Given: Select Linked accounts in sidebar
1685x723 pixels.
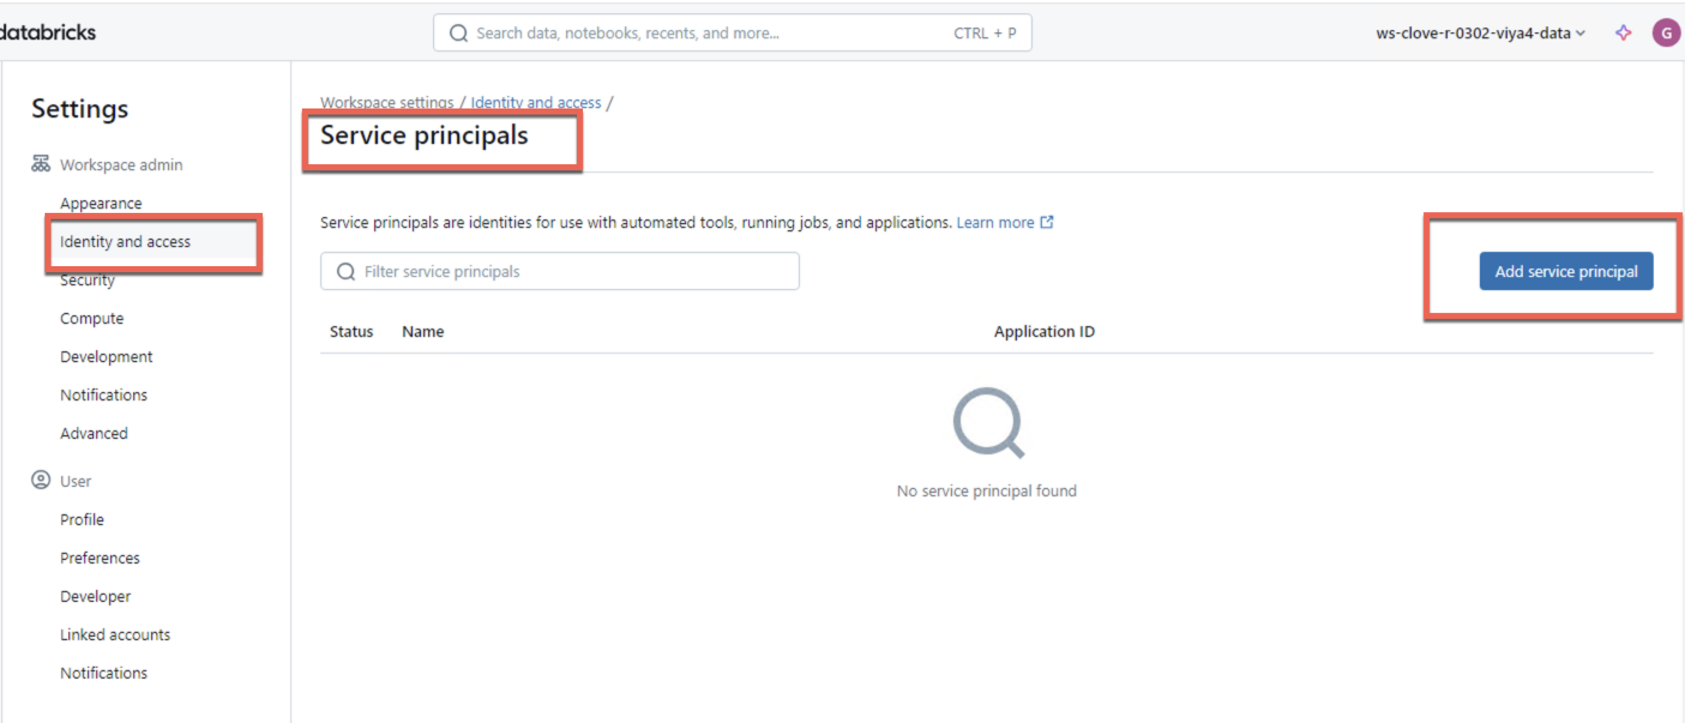Looking at the screenshot, I should pyautogui.click(x=115, y=634).
